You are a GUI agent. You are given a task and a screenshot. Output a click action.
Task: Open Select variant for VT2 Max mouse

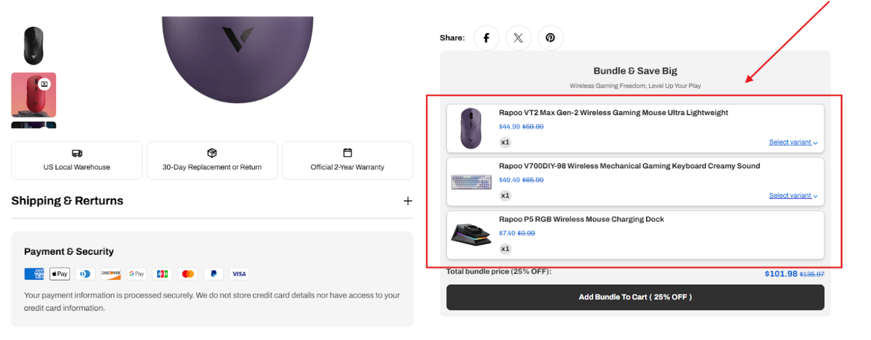(793, 142)
